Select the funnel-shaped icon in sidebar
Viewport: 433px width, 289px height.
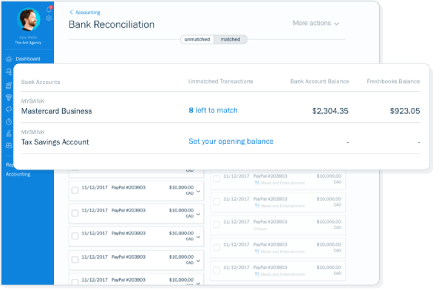tap(8, 97)
